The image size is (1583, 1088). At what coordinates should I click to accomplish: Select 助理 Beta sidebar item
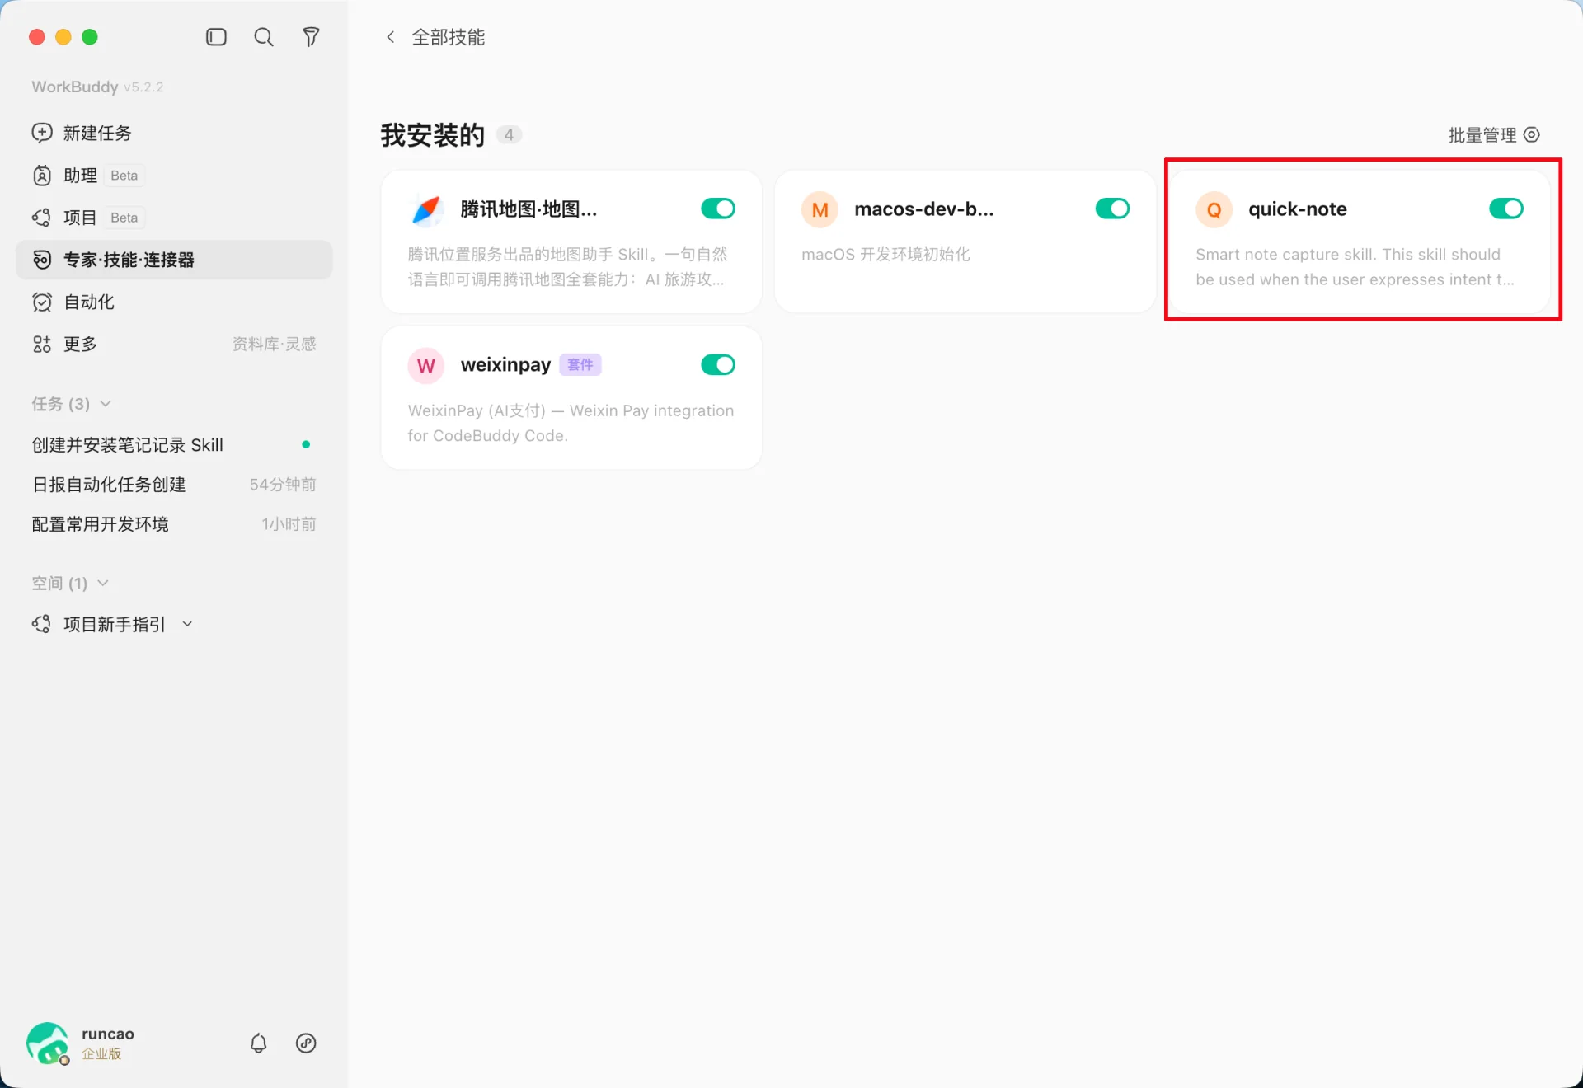174,176
